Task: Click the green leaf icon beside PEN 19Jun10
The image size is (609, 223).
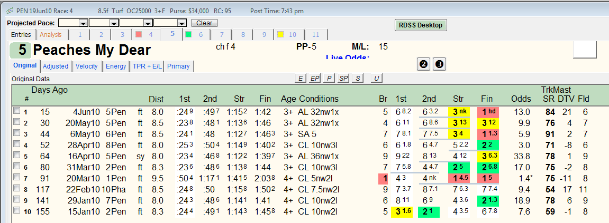Action: (x=11, y=11)
